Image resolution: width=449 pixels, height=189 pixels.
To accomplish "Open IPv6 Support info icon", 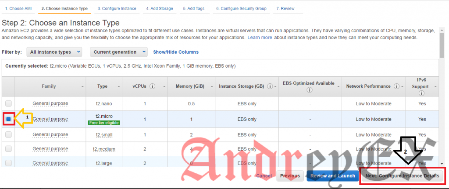I will pyautogui.click(x=421, y=93).
